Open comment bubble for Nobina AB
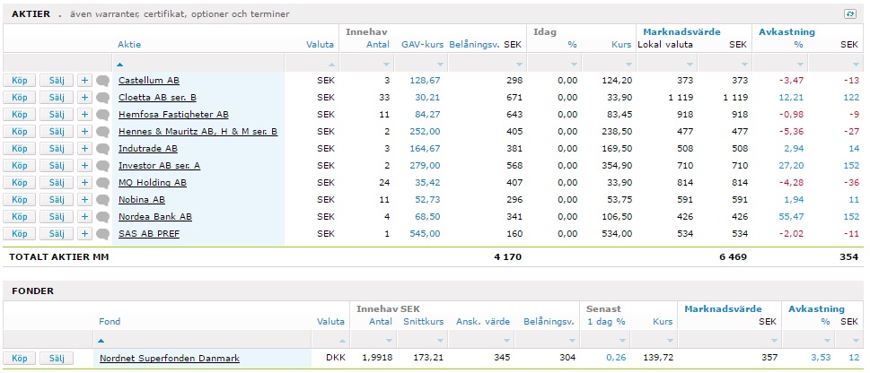870x373 pixels. [102, 200]
